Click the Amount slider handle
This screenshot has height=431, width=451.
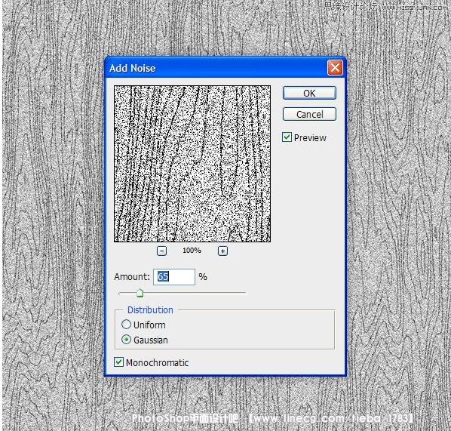(140, 293)
